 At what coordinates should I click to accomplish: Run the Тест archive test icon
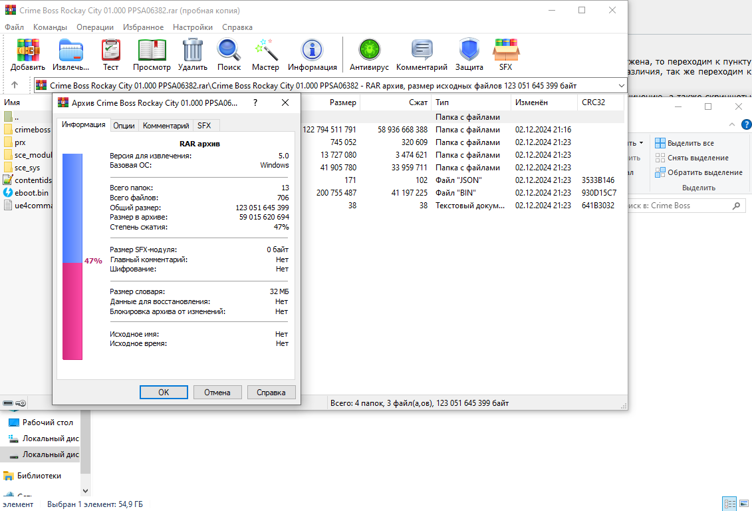coord(110,51)
